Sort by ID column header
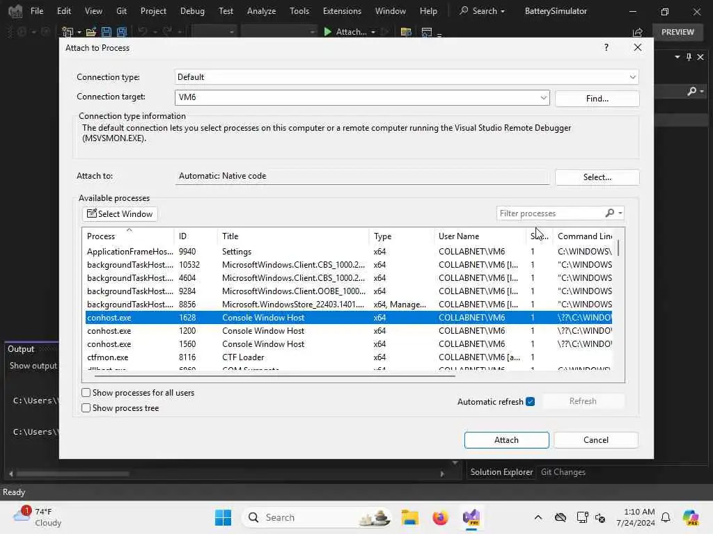This screenshot has width=713, height=534. pos(196,236)
